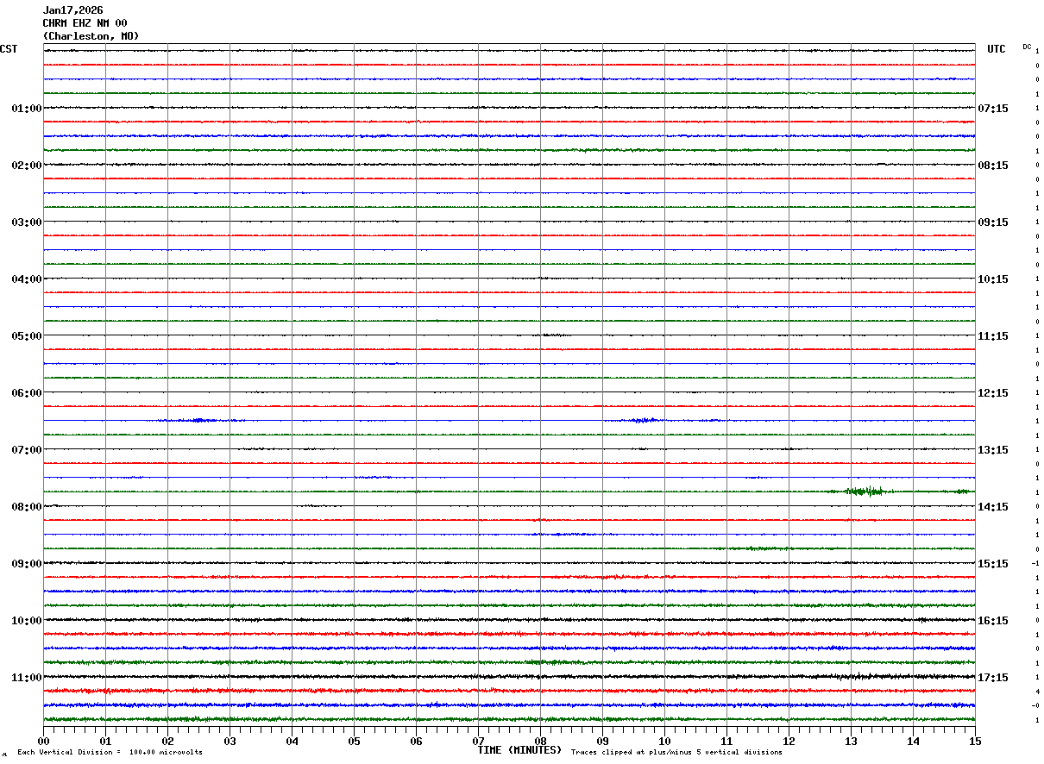1044x764 pixels.
Task: Click the 17:15 UTC time label
Action: (993, 678)
